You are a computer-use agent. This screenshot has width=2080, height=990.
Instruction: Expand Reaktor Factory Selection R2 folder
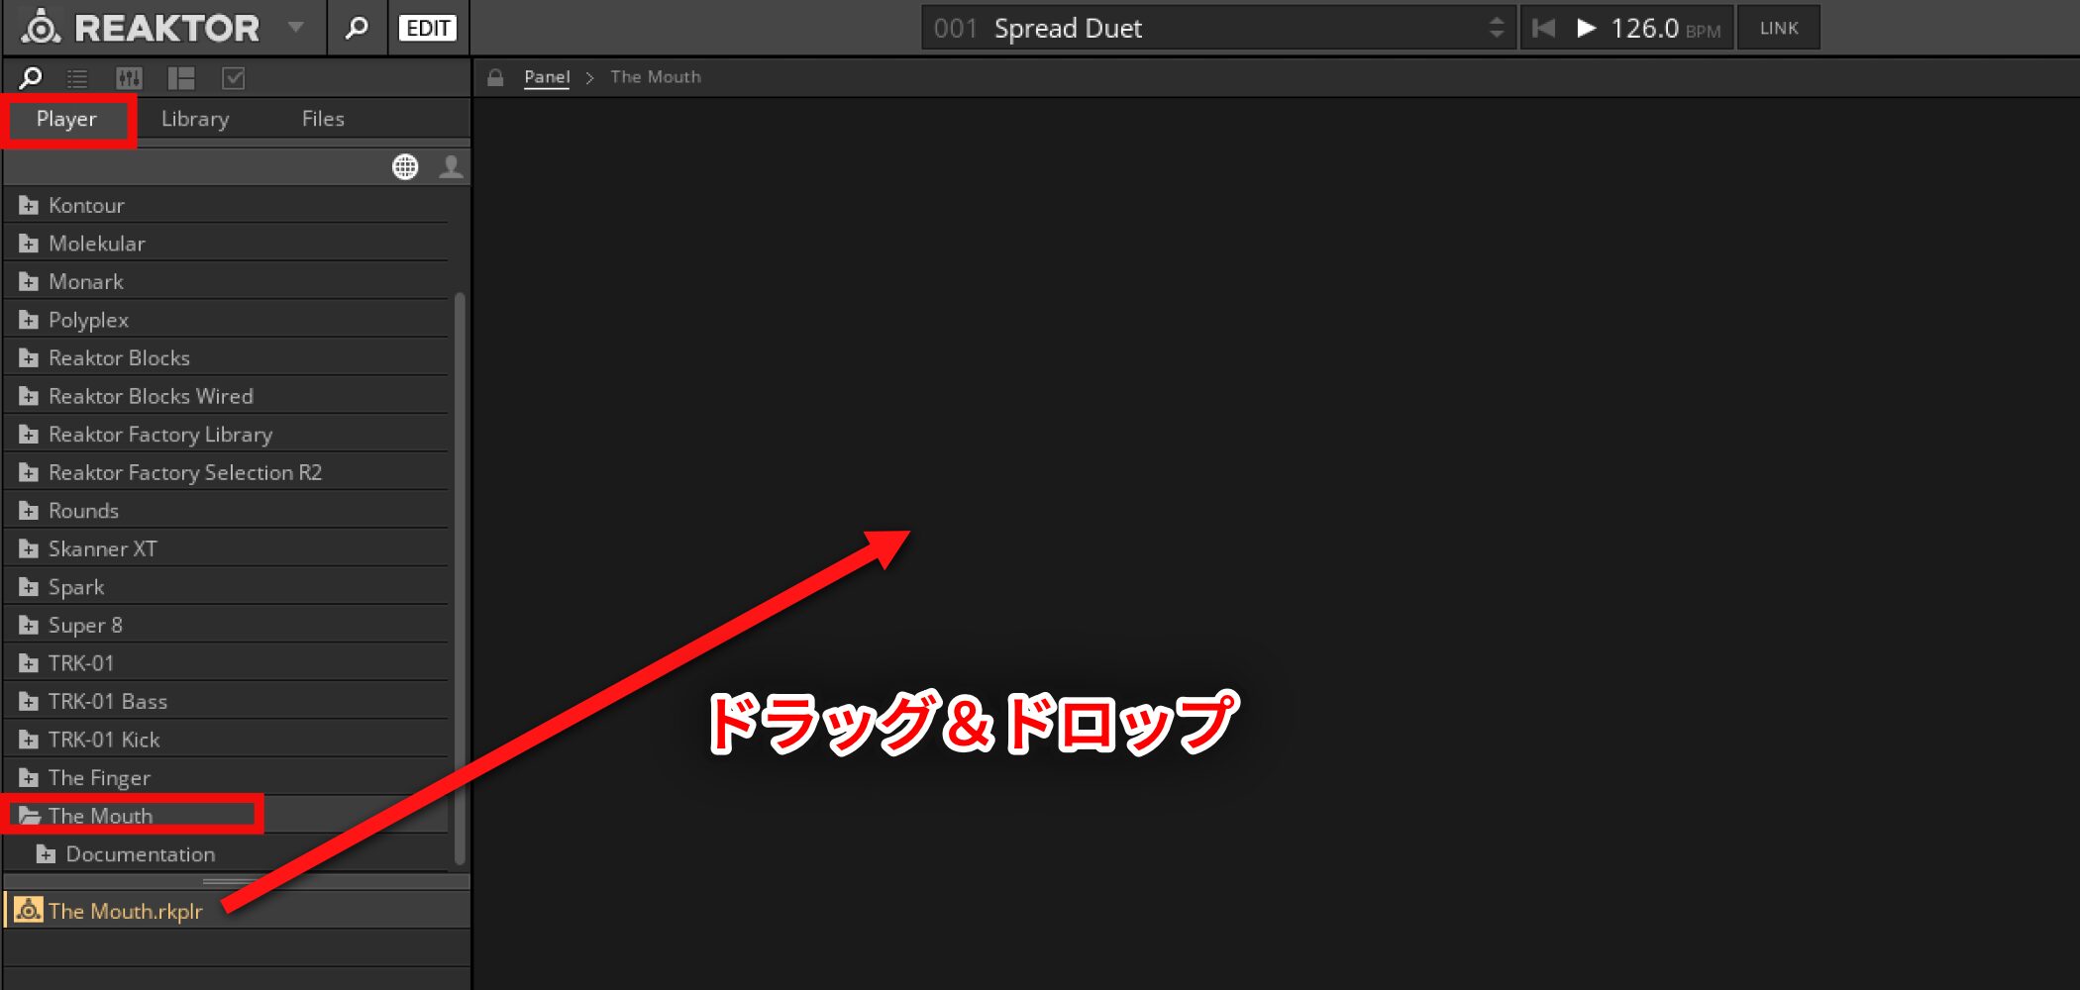pyautogui.click(x=226, y=472)
